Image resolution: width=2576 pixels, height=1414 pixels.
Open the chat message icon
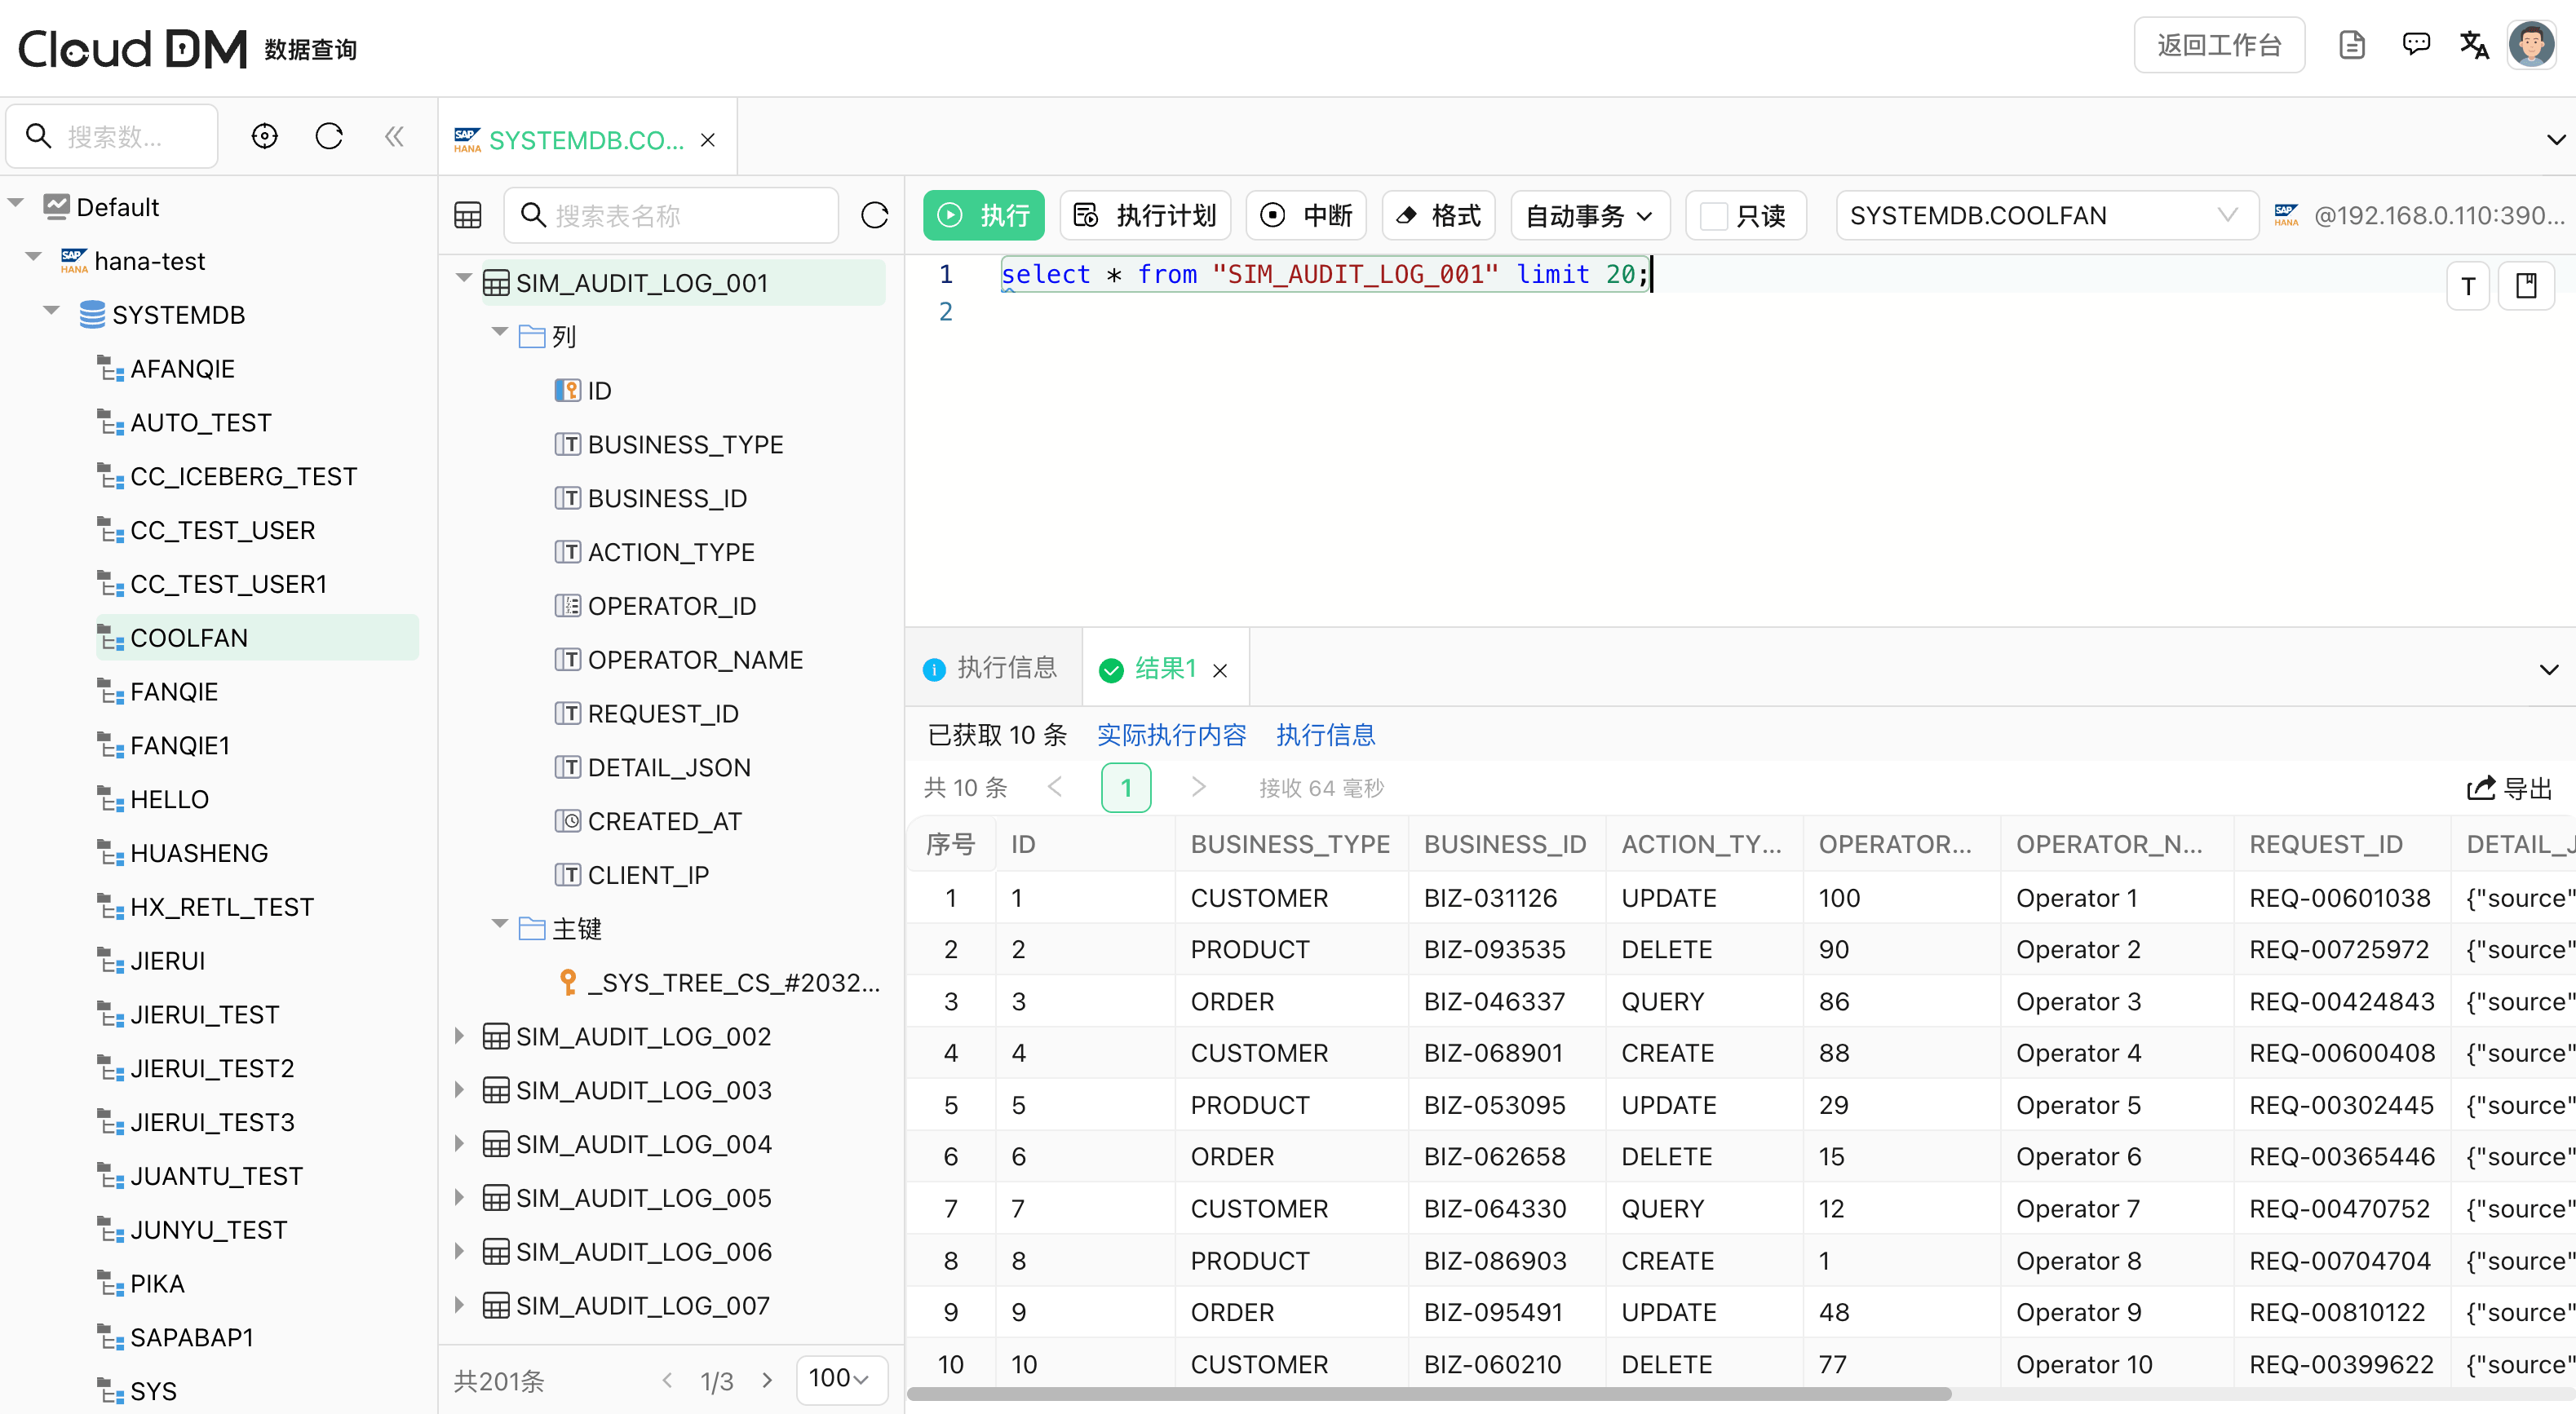(x=2416, y=45)
